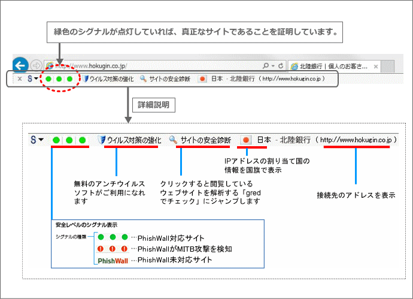The image size is (413, 299).
Task: Click the address bar showing www.hokugin.co.jp
Action: (165, 66)
